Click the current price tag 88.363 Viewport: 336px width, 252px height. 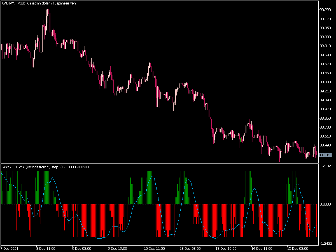[x=326, y=155]
